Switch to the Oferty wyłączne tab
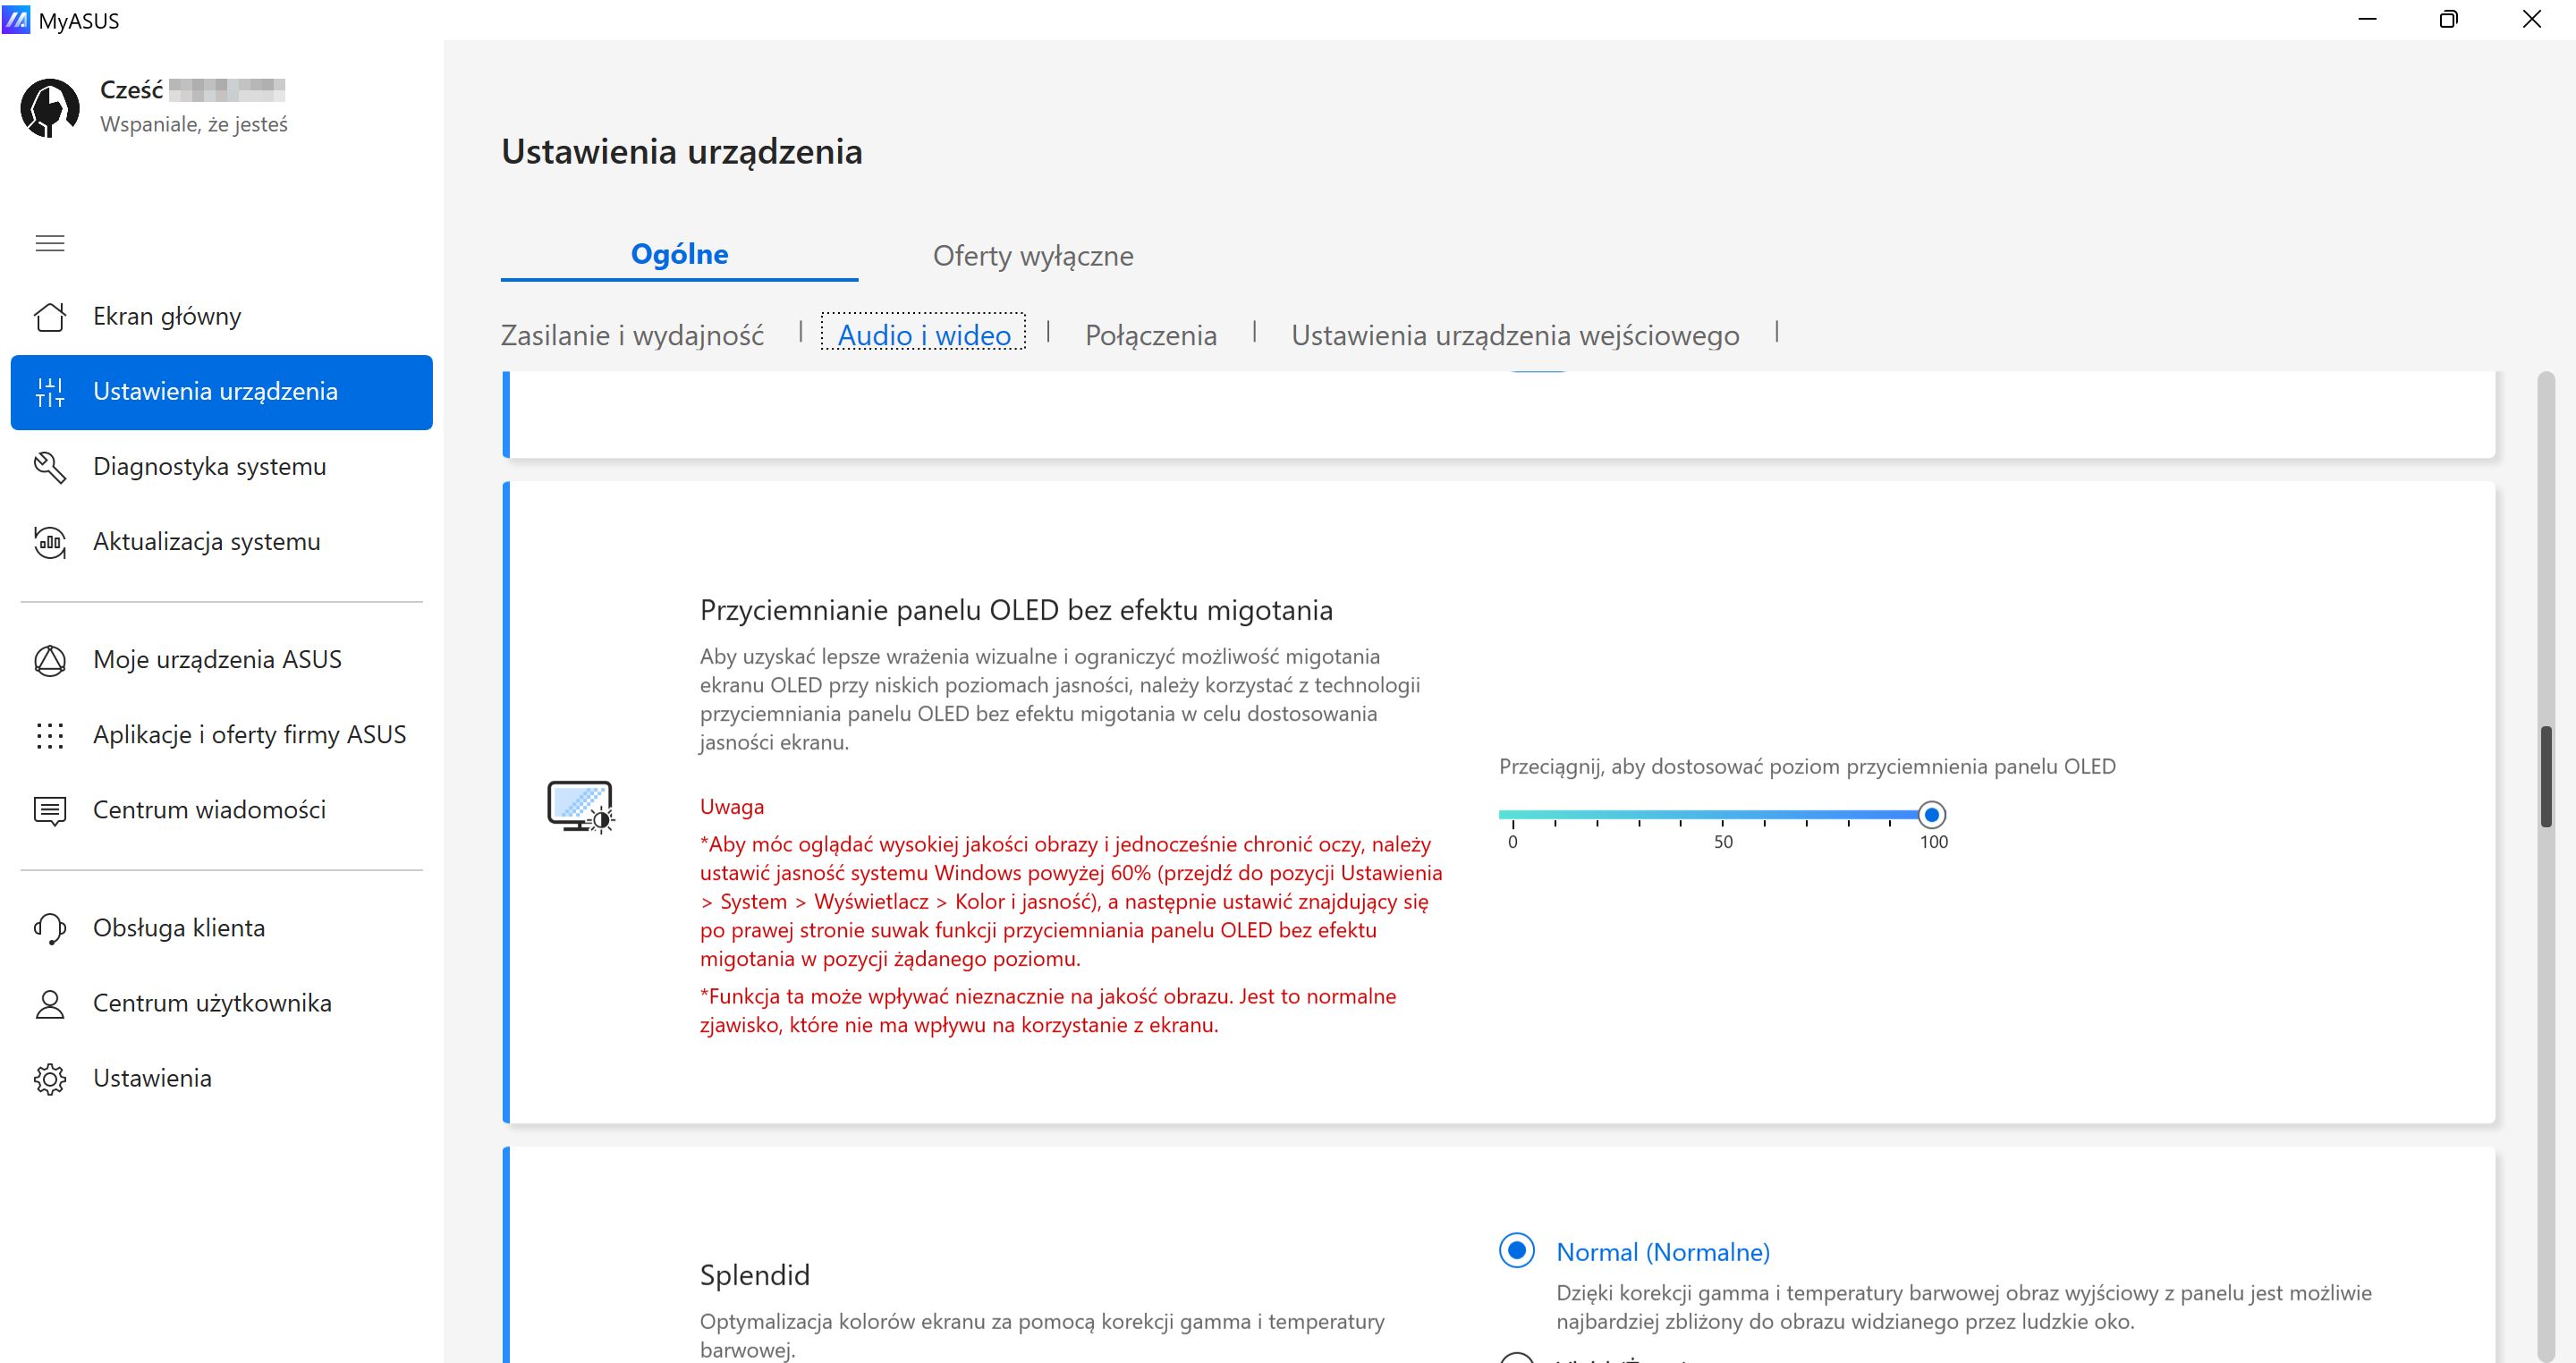The width and height of the screenshot is (2576, 1363). point(1033,256)
